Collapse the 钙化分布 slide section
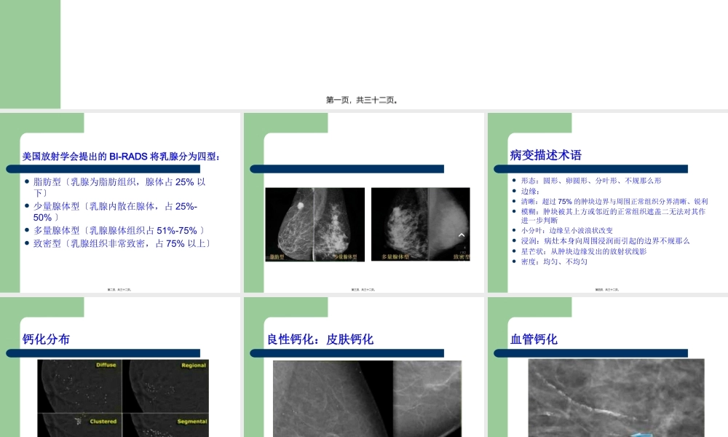The image size is (728, 437). pyautogui.click(x=47, y=339)
